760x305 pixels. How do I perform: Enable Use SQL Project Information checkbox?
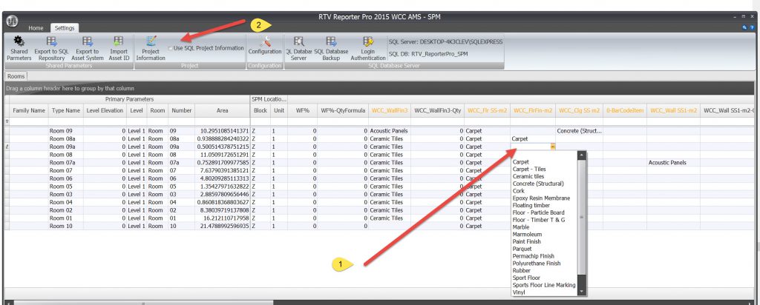click(171, 48)
